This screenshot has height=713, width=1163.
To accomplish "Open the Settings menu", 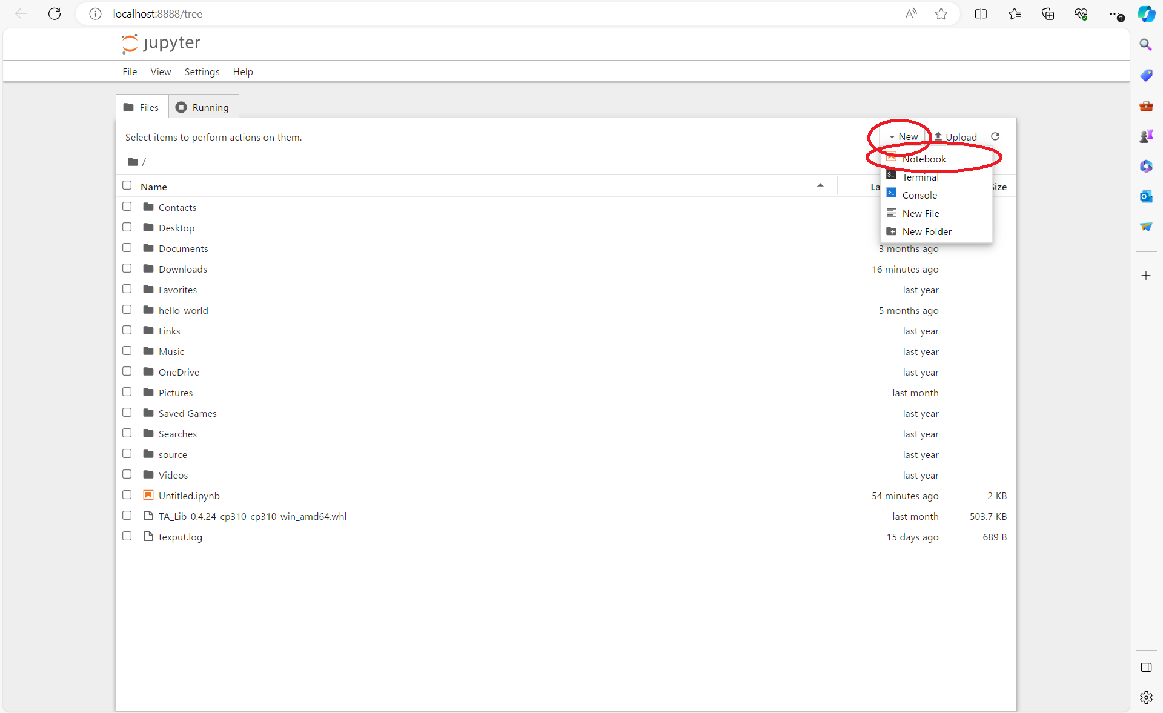I will coord(202,71).
